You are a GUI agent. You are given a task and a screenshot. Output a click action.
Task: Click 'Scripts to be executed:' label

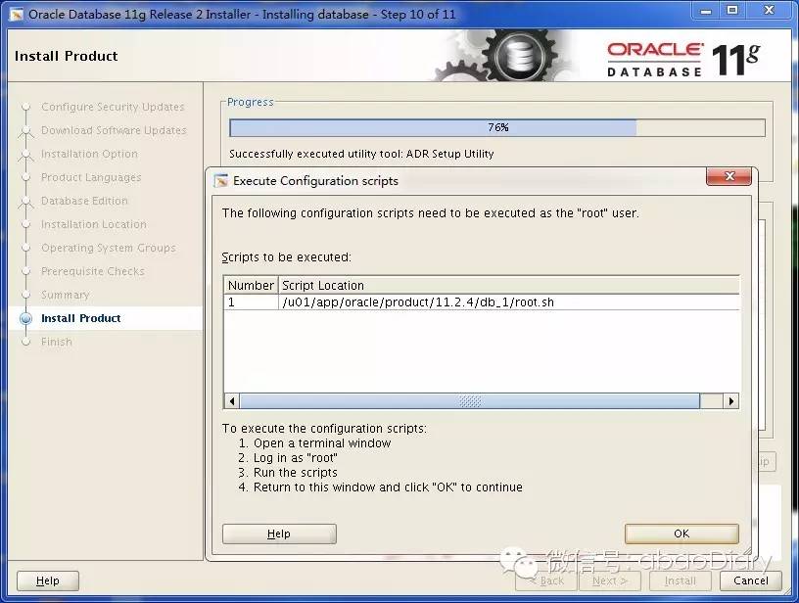pyautogui.click(x=286, y=257)
